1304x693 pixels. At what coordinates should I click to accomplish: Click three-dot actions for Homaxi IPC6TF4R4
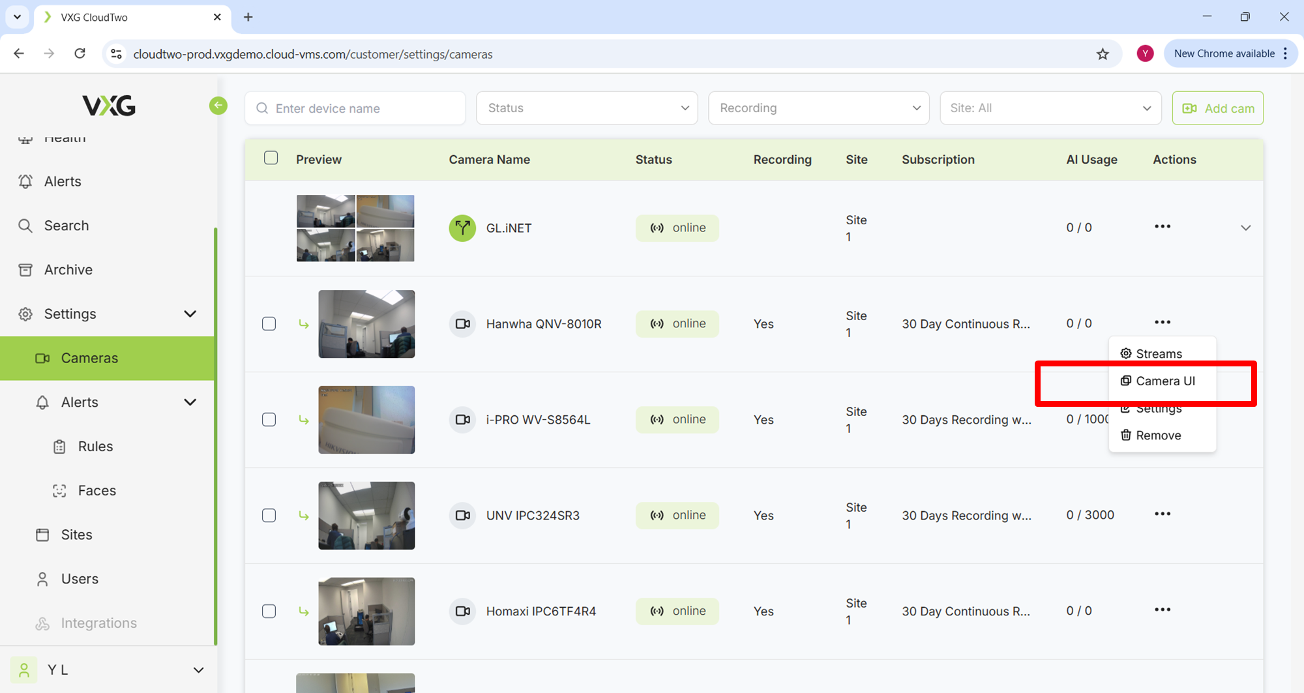point(1162,610)
